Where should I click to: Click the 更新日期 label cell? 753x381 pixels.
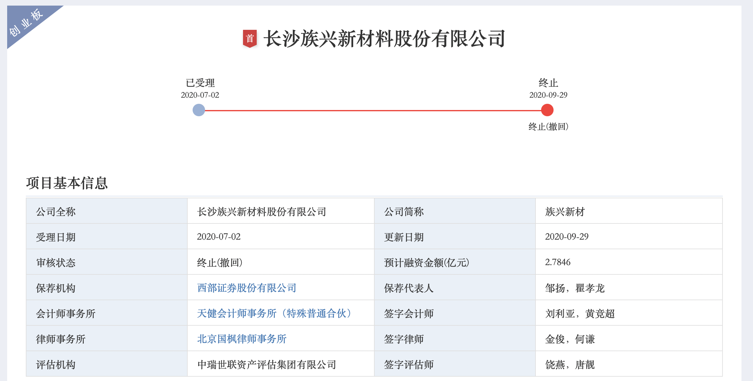coord(455,236)
